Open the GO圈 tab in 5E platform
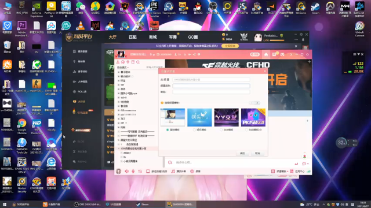 coord(192,37)
